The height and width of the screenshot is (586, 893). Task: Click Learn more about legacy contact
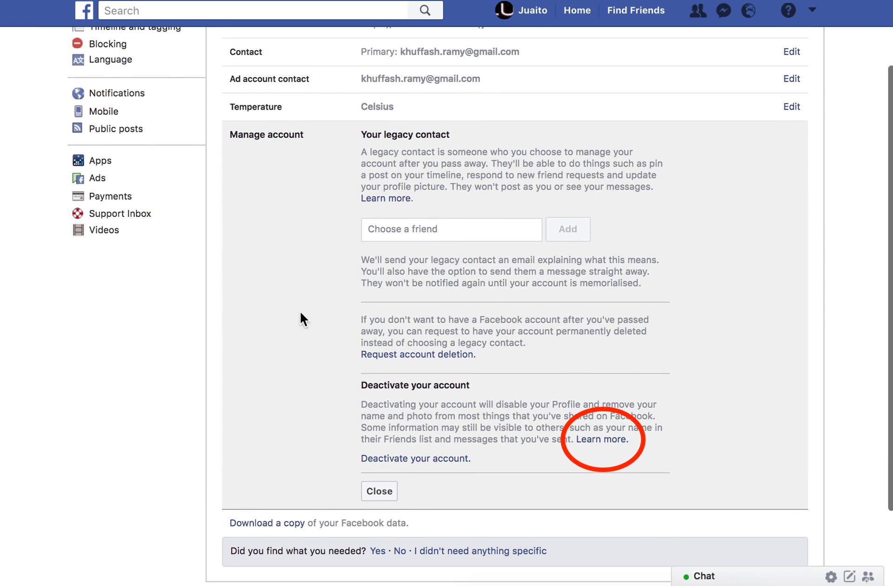387,198
